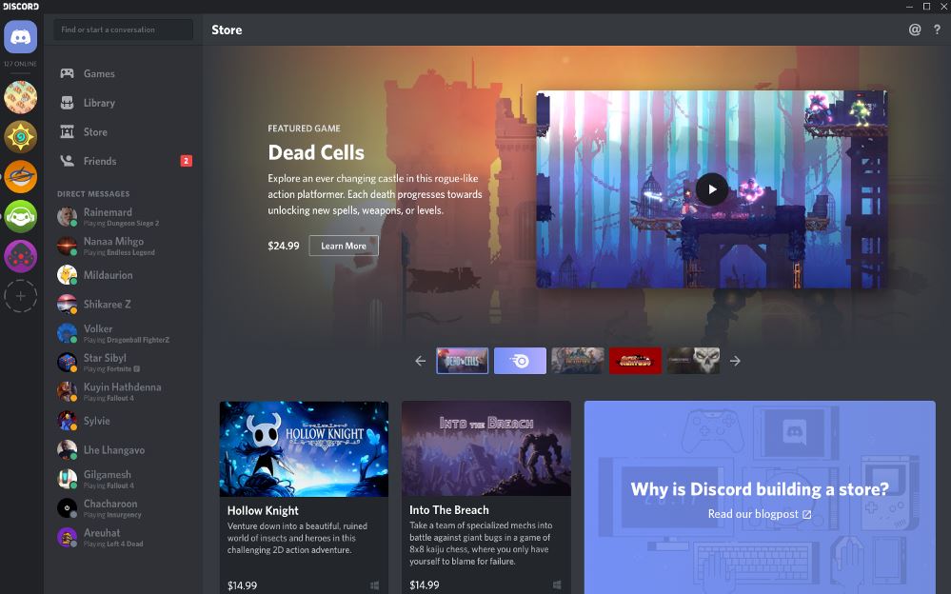
Task: Open the green Lucio server icon
Action: click(x=21, y=217)
